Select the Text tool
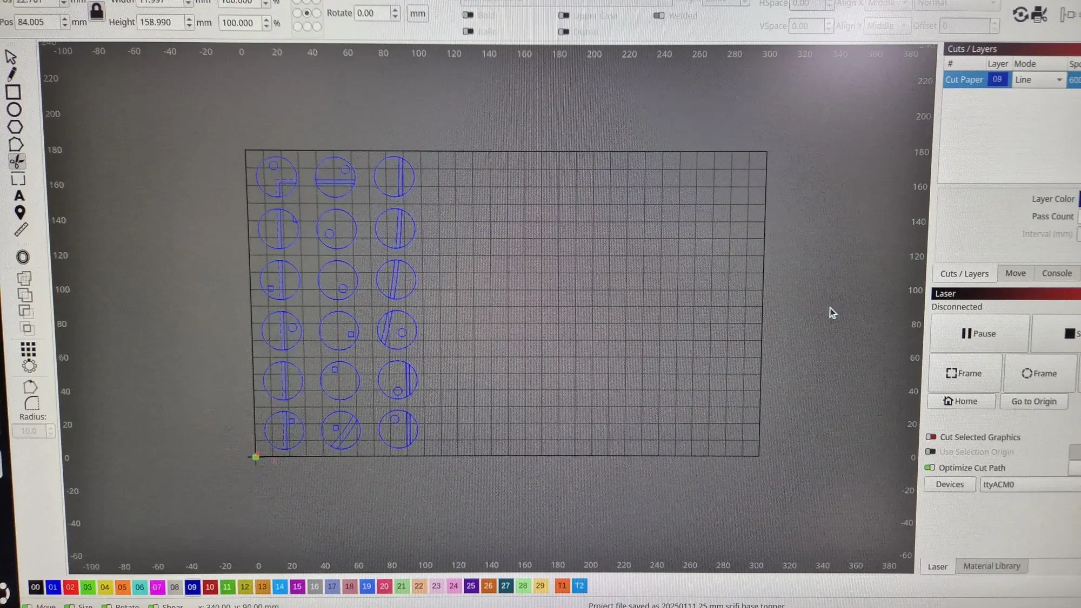1081x608 pixels. click(19, 195)
